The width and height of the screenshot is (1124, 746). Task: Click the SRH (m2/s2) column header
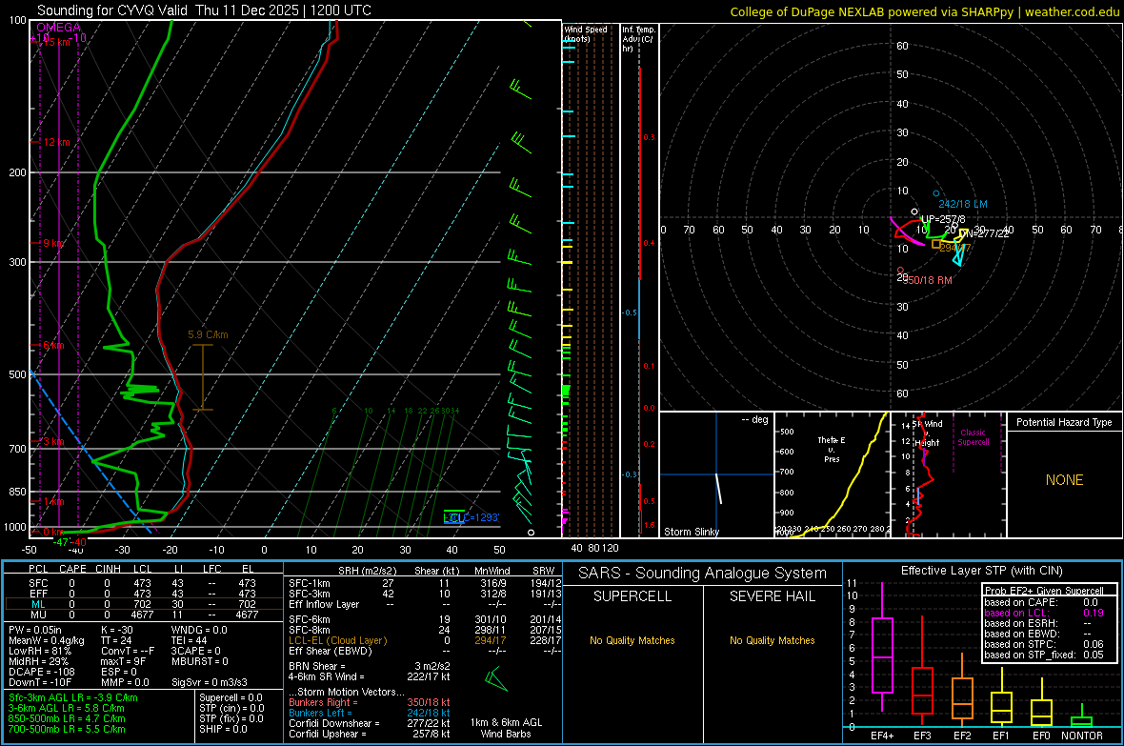tap(367, 571)
